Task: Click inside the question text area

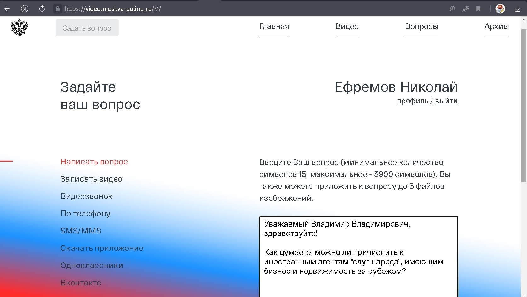Action: [x=358, y=283]
